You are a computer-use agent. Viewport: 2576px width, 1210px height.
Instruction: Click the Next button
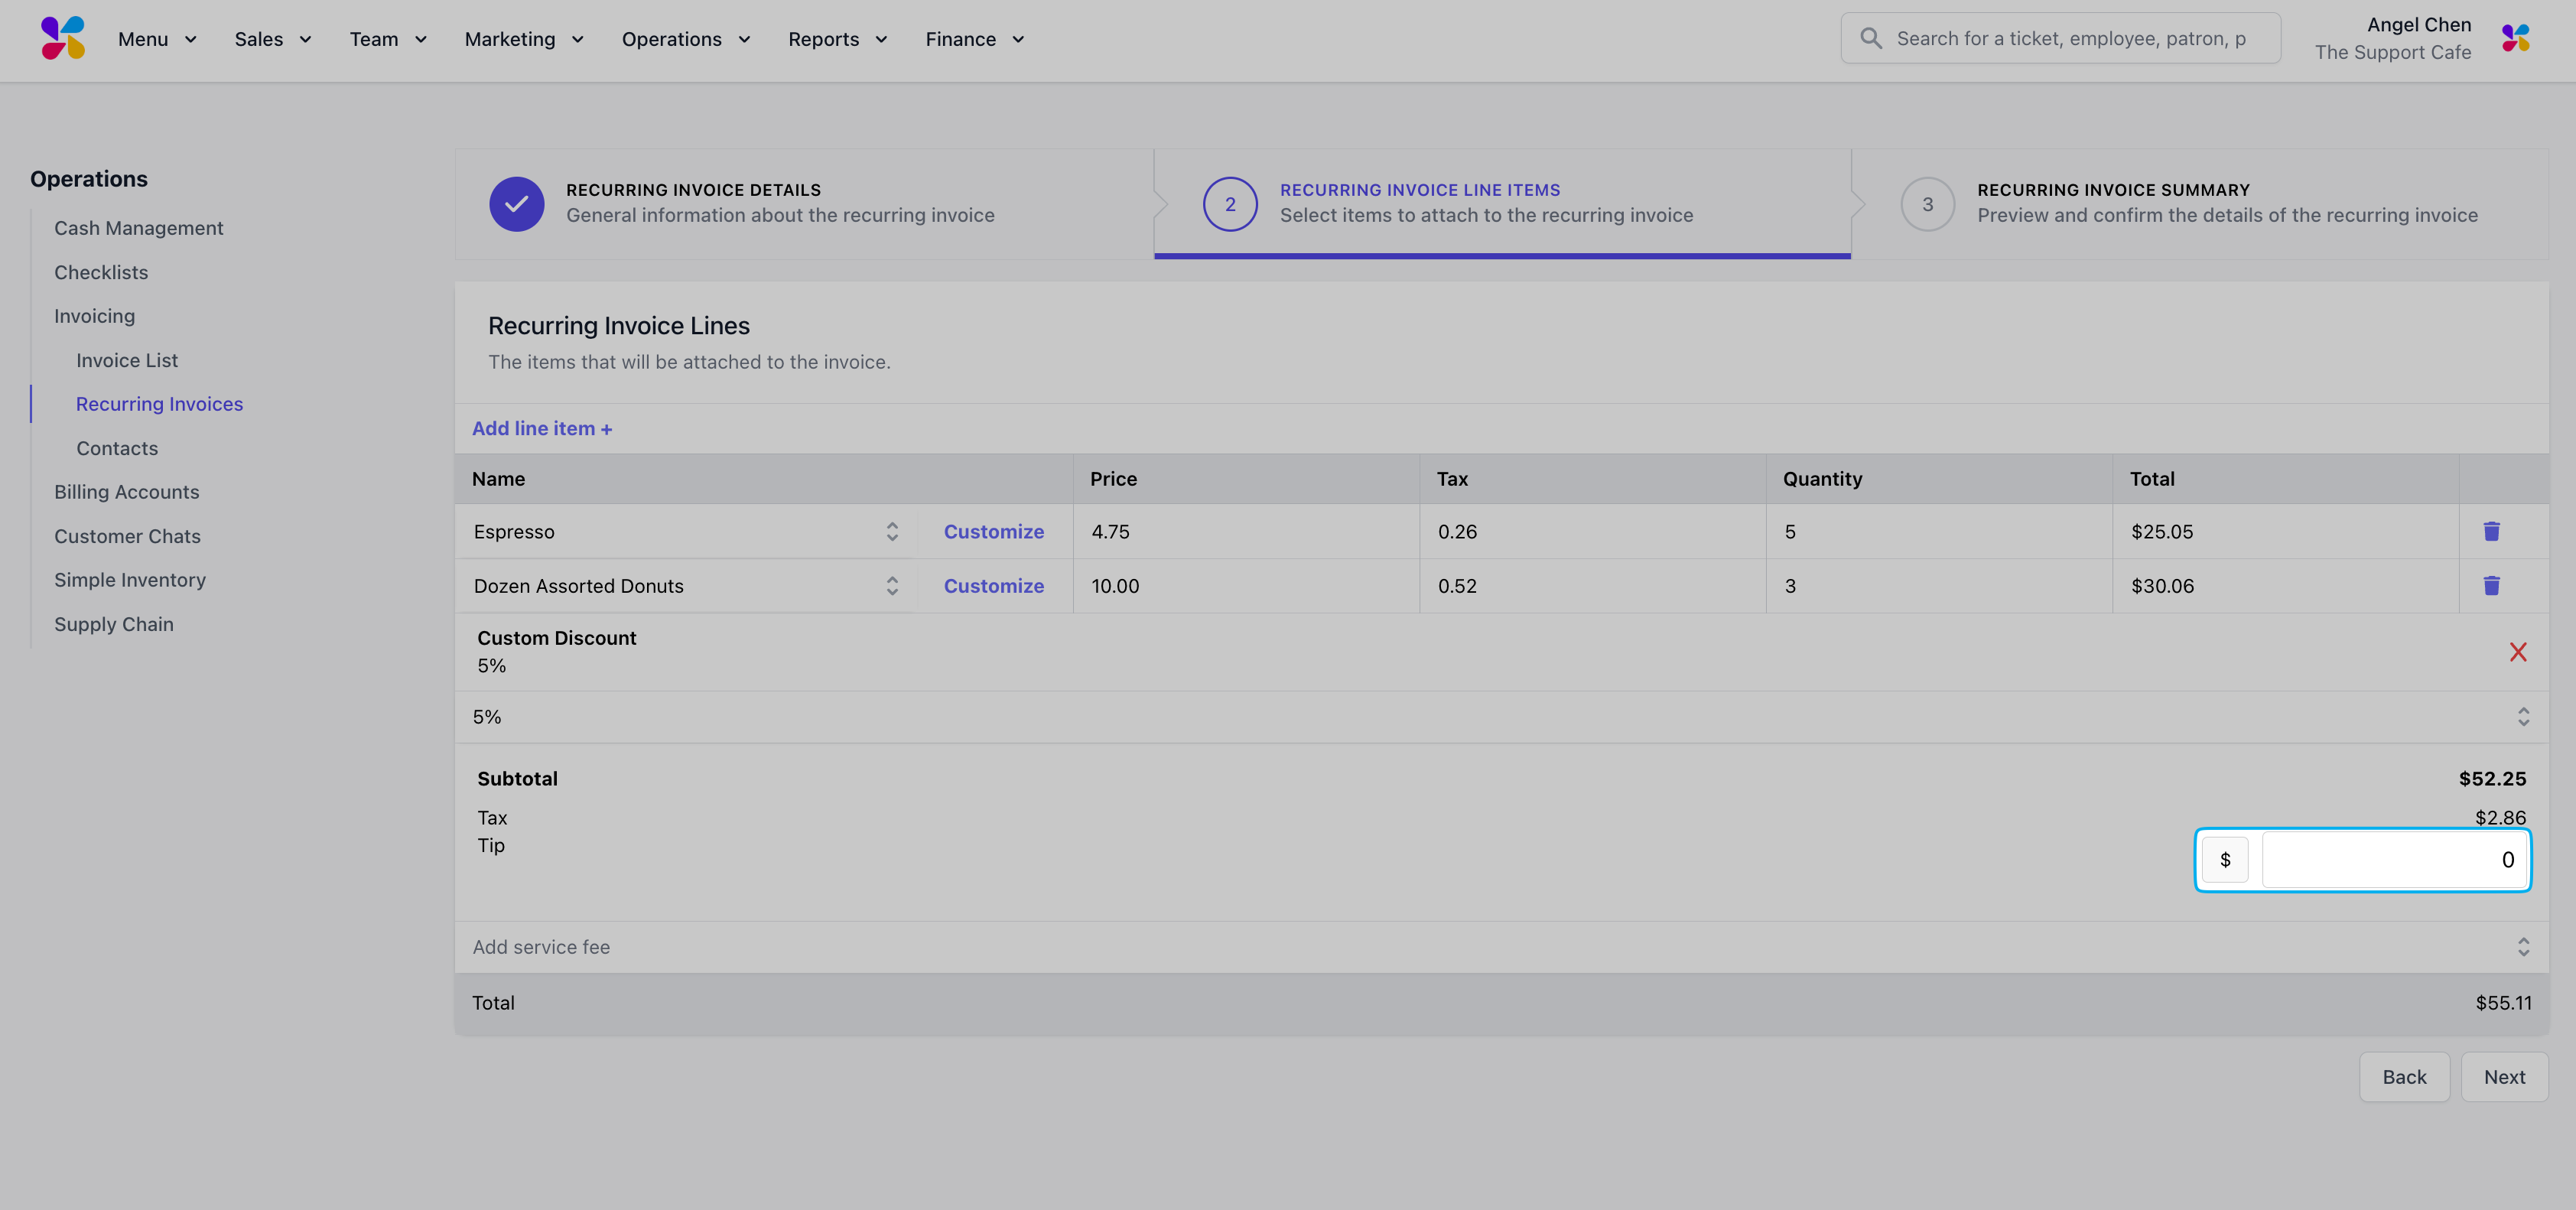(2503, 1077)
